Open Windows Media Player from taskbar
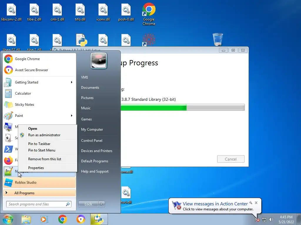 (44, 219)
